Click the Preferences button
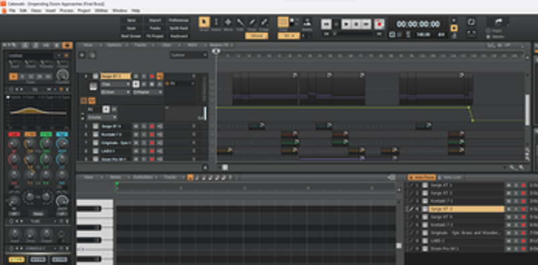Image resolution: width=538 pixels, height=265 pixels. click(x=179, y=20)
